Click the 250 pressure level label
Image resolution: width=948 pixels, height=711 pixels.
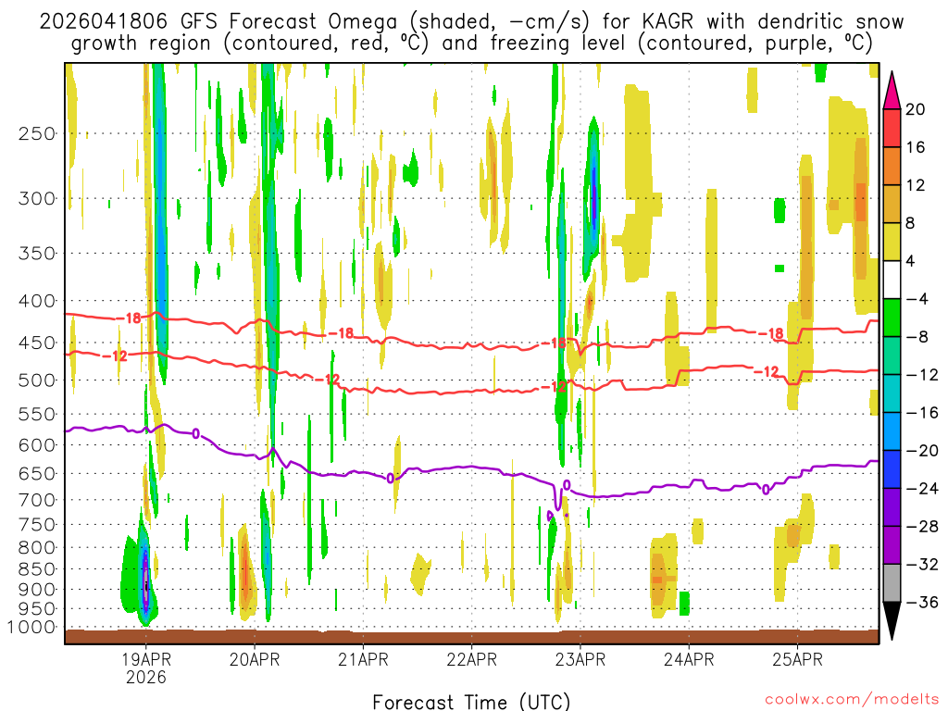click(x=37, y=133)
